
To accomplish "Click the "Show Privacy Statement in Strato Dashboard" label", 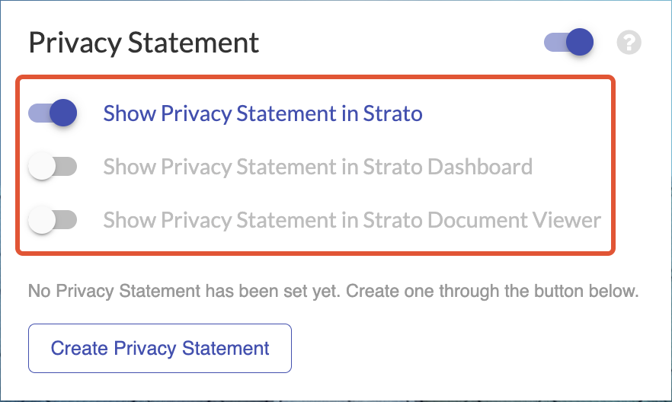I will (318, 166).
